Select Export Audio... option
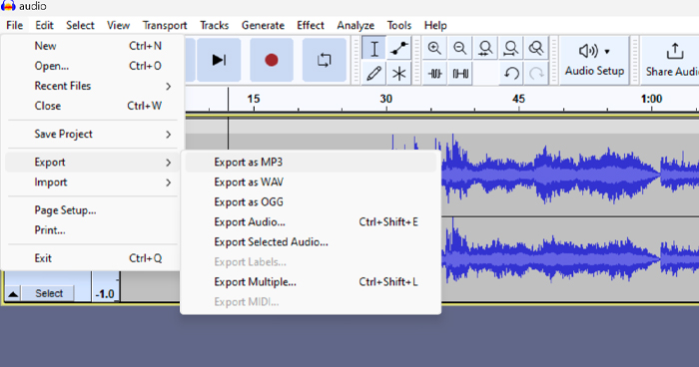 pyautogui.click(x=311, y=222)
